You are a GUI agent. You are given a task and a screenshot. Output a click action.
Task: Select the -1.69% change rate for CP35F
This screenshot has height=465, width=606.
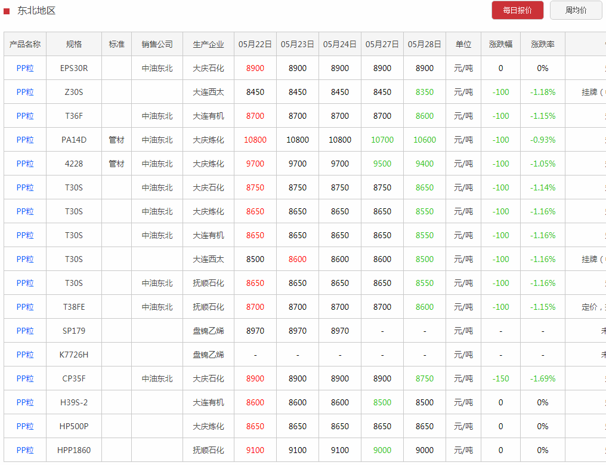(542, 378)
